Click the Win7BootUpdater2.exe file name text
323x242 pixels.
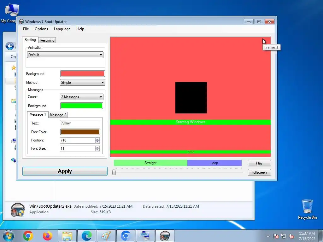click(x=50, y=206)
